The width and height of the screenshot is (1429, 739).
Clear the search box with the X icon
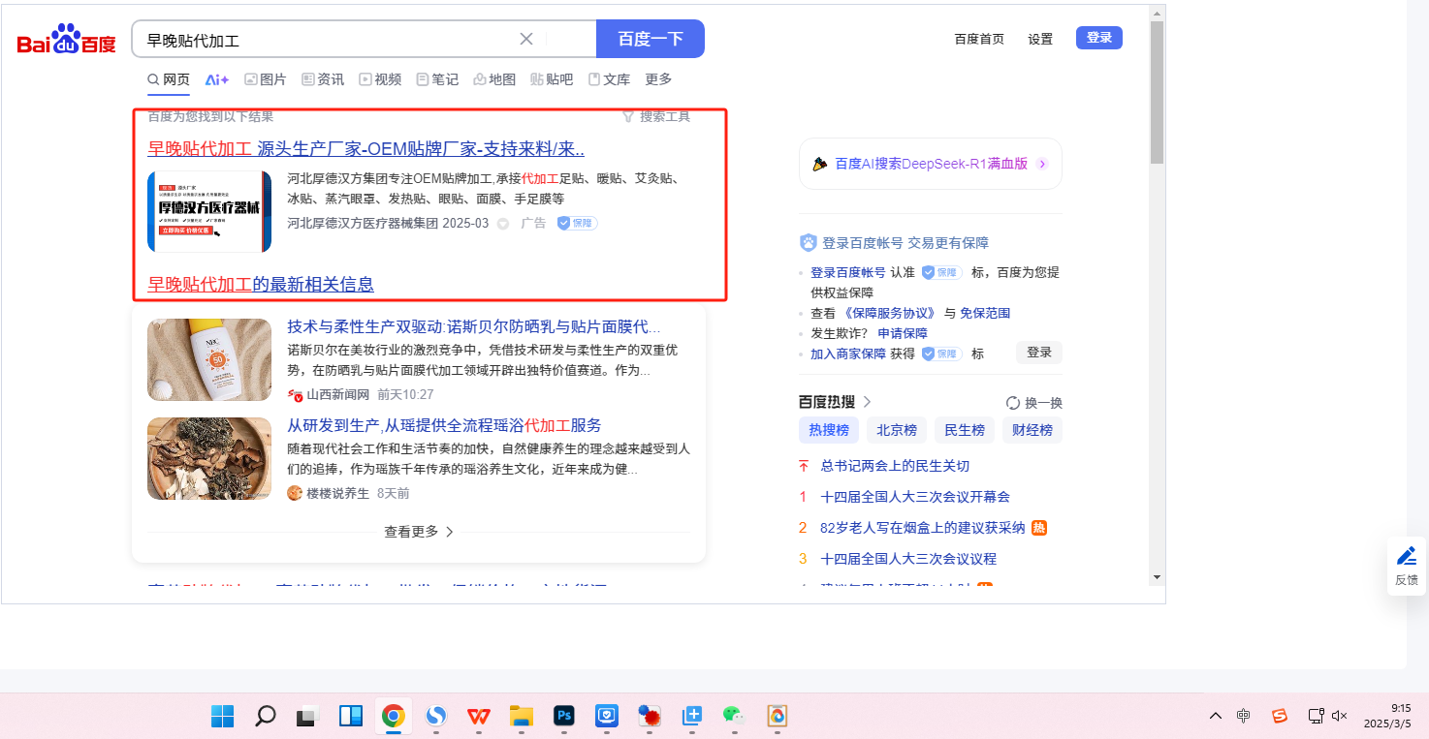coord(526,39)
